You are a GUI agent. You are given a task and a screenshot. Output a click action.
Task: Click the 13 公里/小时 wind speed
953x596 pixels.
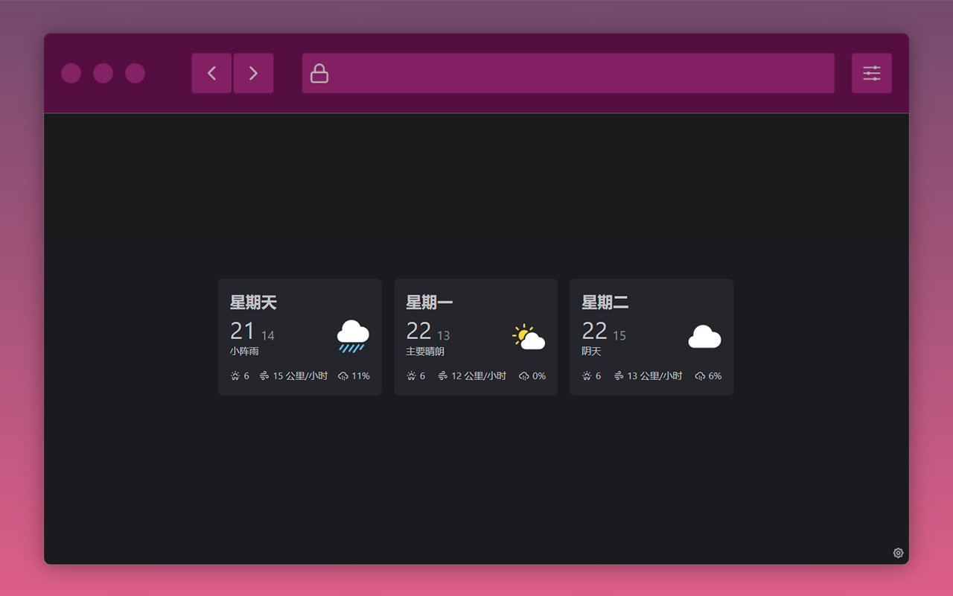tap(654, 376)
